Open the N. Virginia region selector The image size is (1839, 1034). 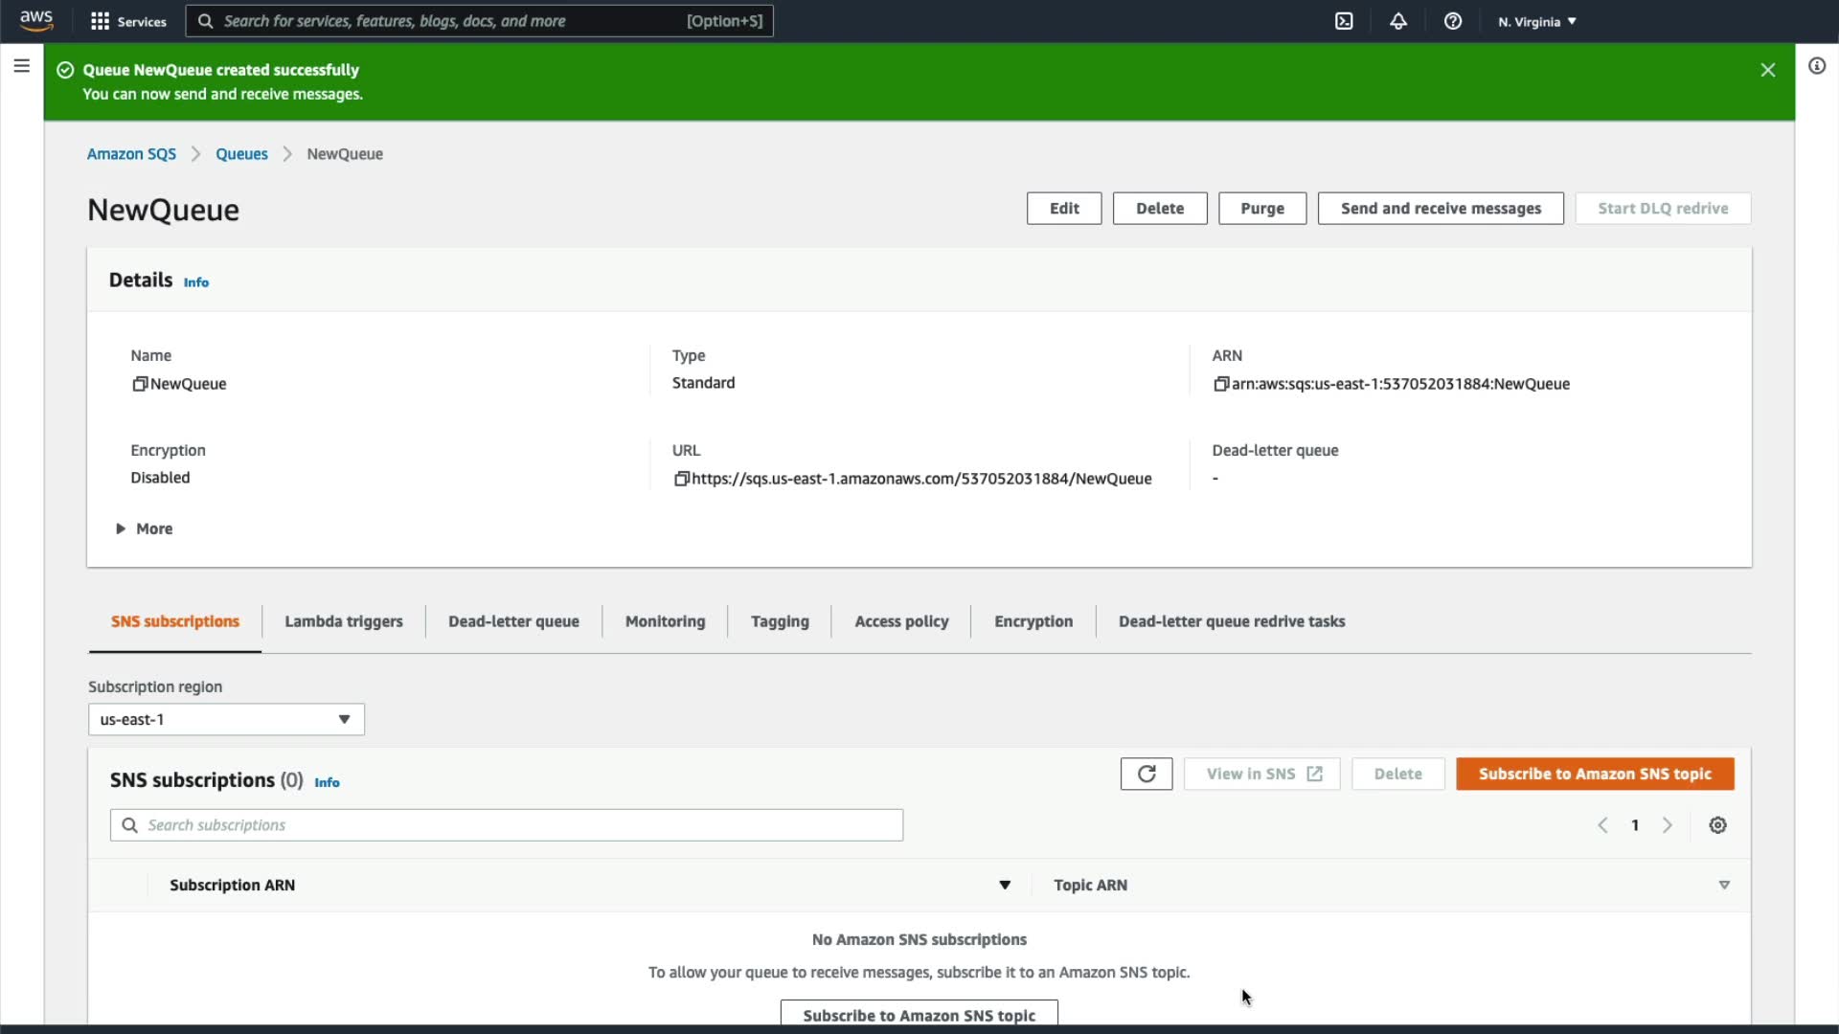coord(1536,21)
